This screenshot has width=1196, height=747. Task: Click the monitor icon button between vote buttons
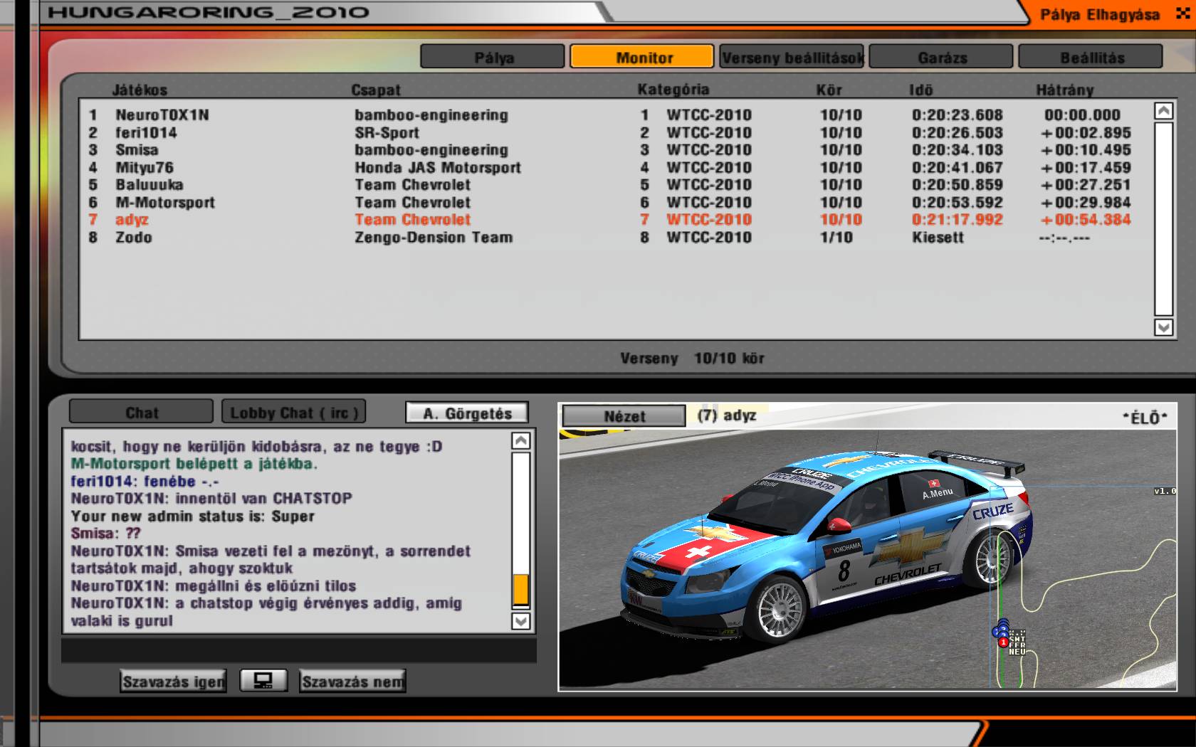263,681
